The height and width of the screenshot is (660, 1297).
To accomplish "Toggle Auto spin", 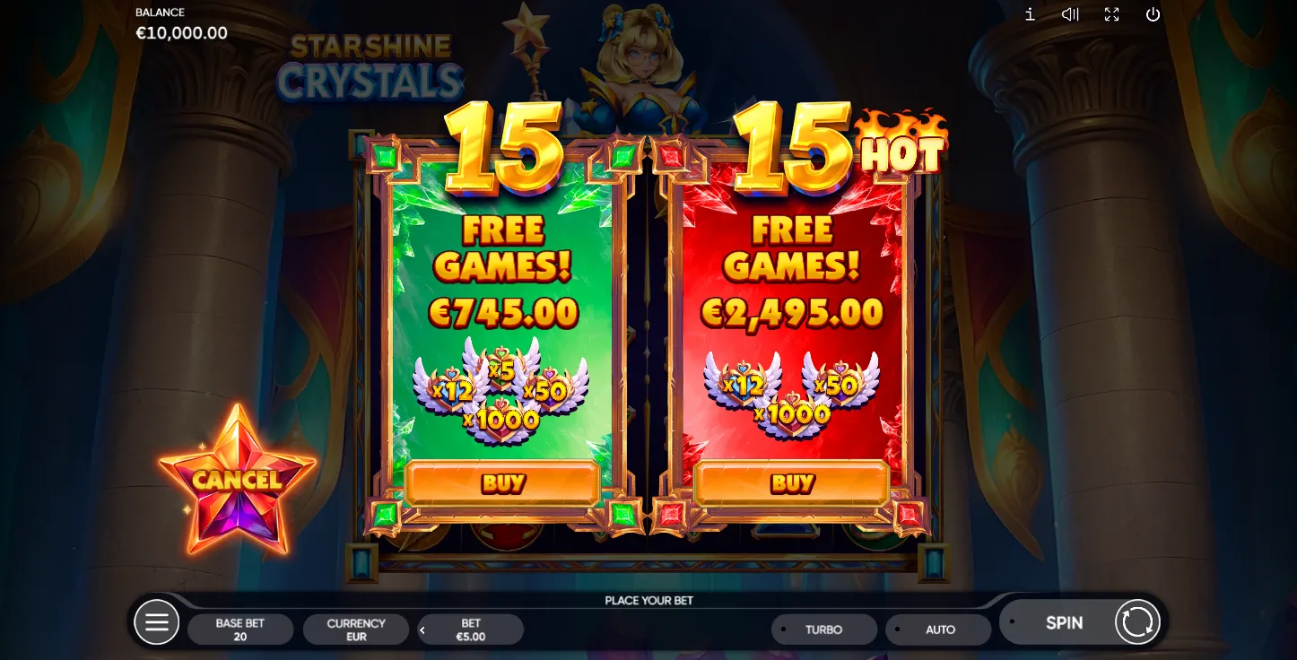I will click(x=938, y=630).
